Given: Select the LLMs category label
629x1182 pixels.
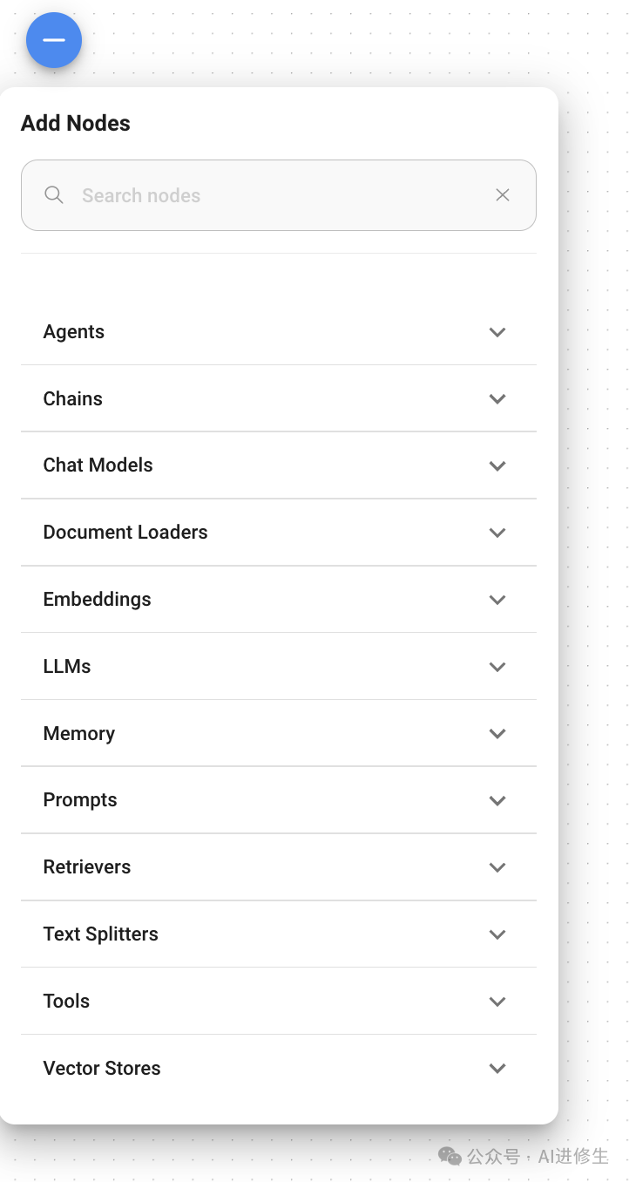Looking at the screenshot, I should click(67, 666).
